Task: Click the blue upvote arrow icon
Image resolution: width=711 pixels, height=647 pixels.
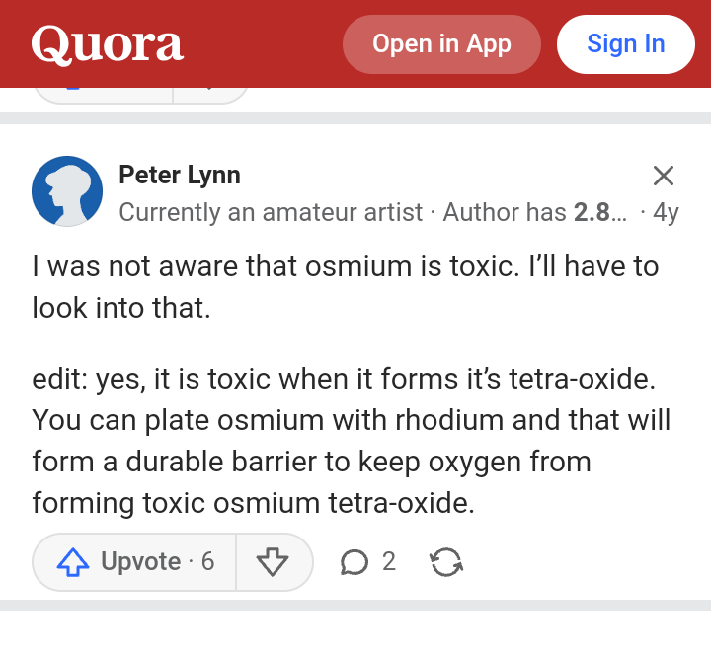Action: [x=73, y=562]
